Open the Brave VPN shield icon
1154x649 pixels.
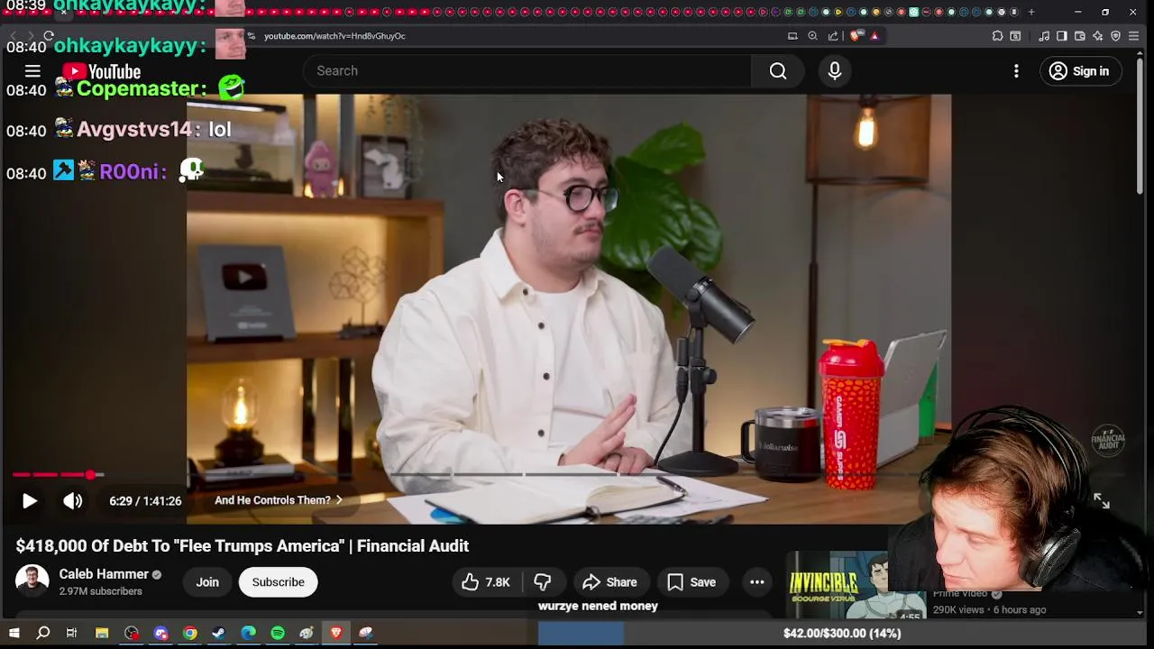click(1115, 36)
